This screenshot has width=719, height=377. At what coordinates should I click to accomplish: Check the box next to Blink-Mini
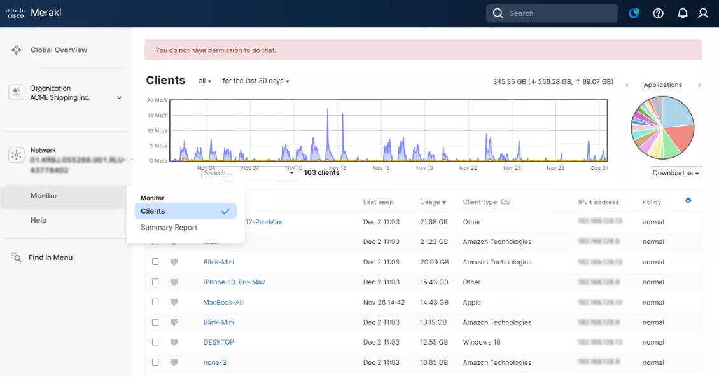coord(155,261)
